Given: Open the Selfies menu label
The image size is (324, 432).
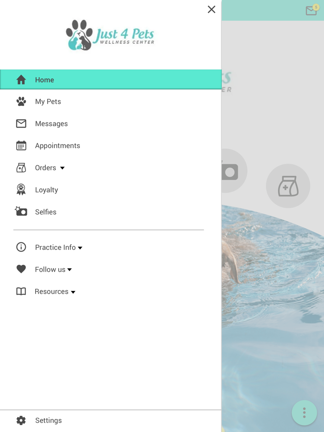Looking at the screenshot, I should point(45,212).
